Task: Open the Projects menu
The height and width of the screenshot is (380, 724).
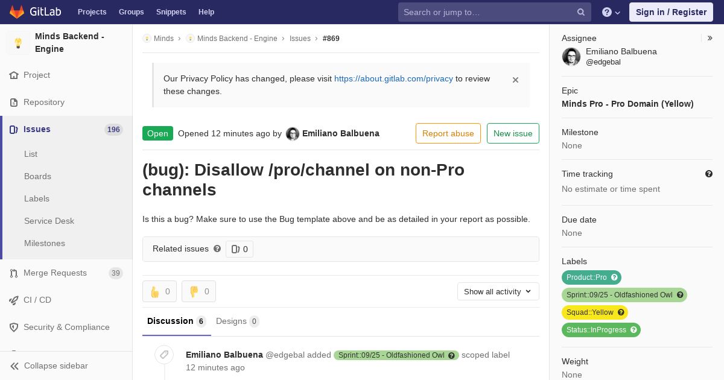Action: (92, 12)
